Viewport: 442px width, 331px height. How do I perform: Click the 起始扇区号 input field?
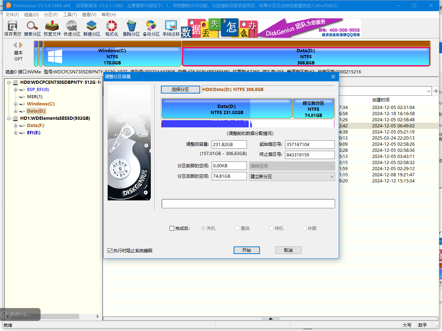(310, 144)
